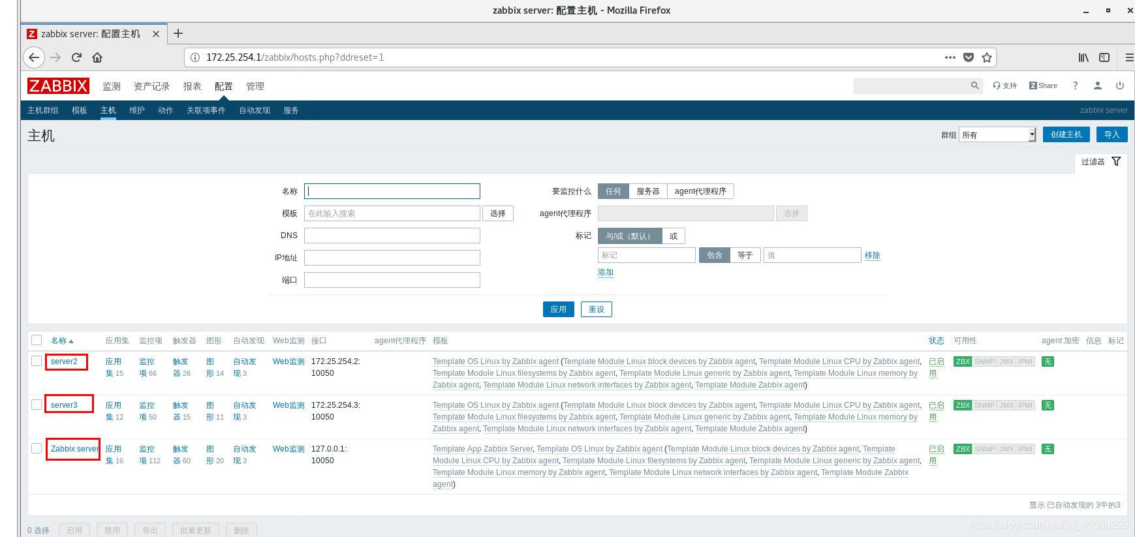Tick the checkbox for Zabbix server
This screenshot has height=537, width=1135.
(37, 448)
